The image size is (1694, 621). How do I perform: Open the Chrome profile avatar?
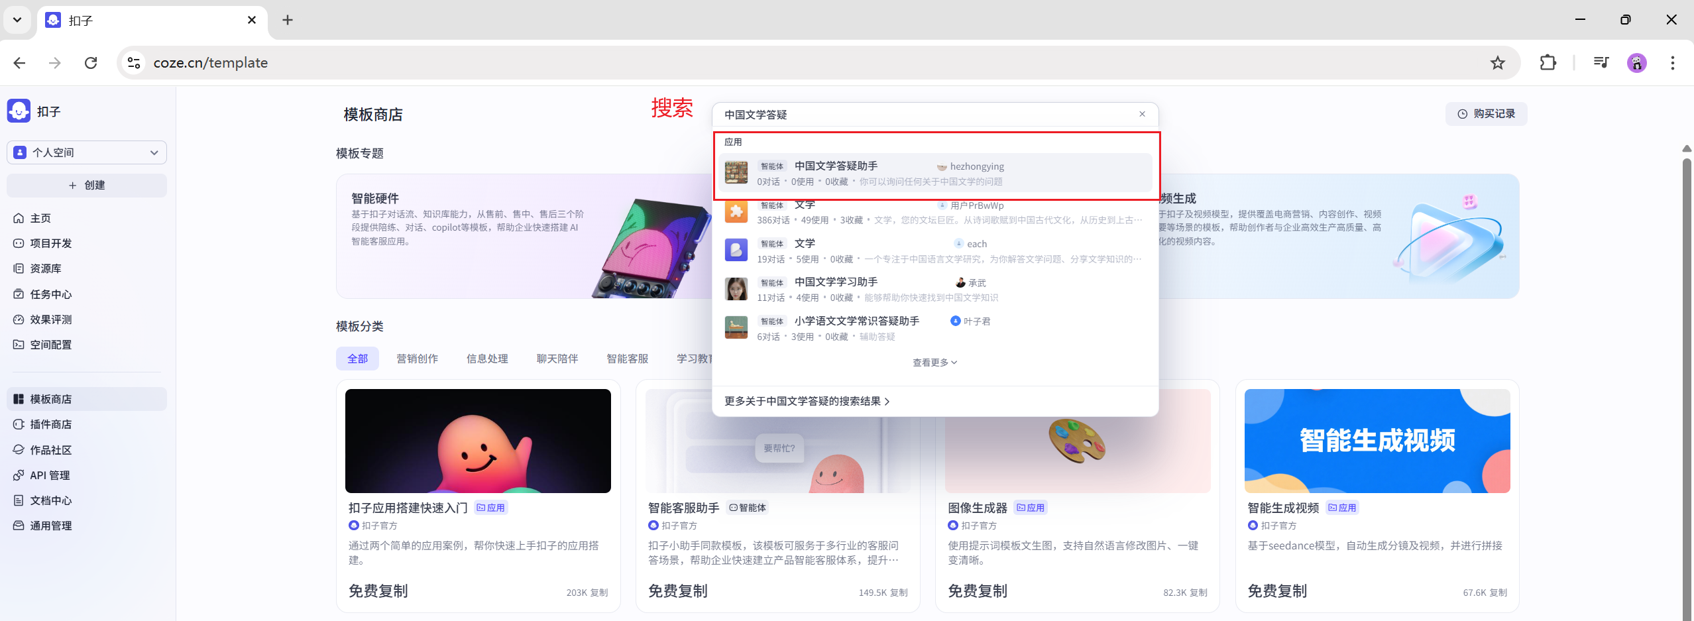pos(1636,62)
